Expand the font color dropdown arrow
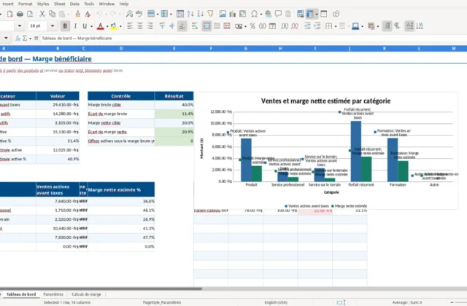This screenshot has width=467, height=306. pos(107,26)
